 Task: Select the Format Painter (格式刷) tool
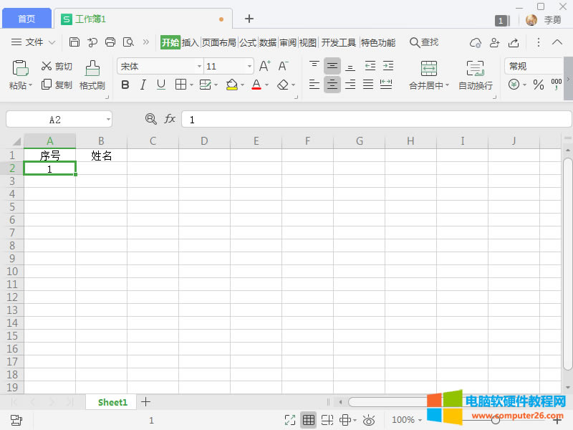point(92,75)
